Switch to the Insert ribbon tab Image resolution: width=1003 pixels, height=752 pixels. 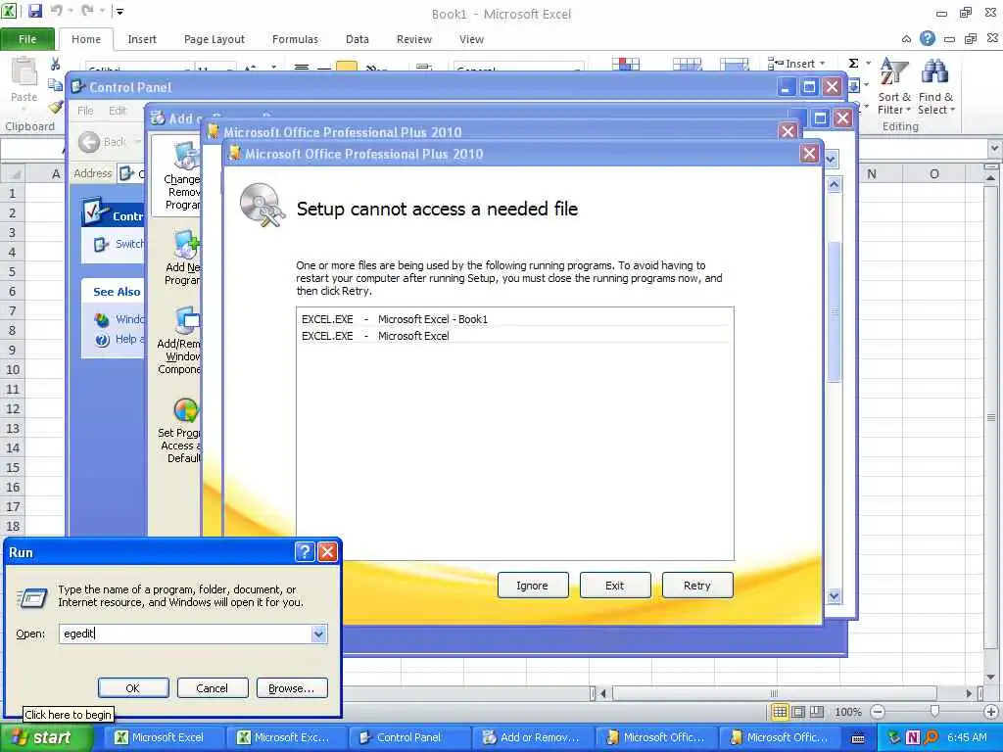pyautogui.click(x=142, y=39)
